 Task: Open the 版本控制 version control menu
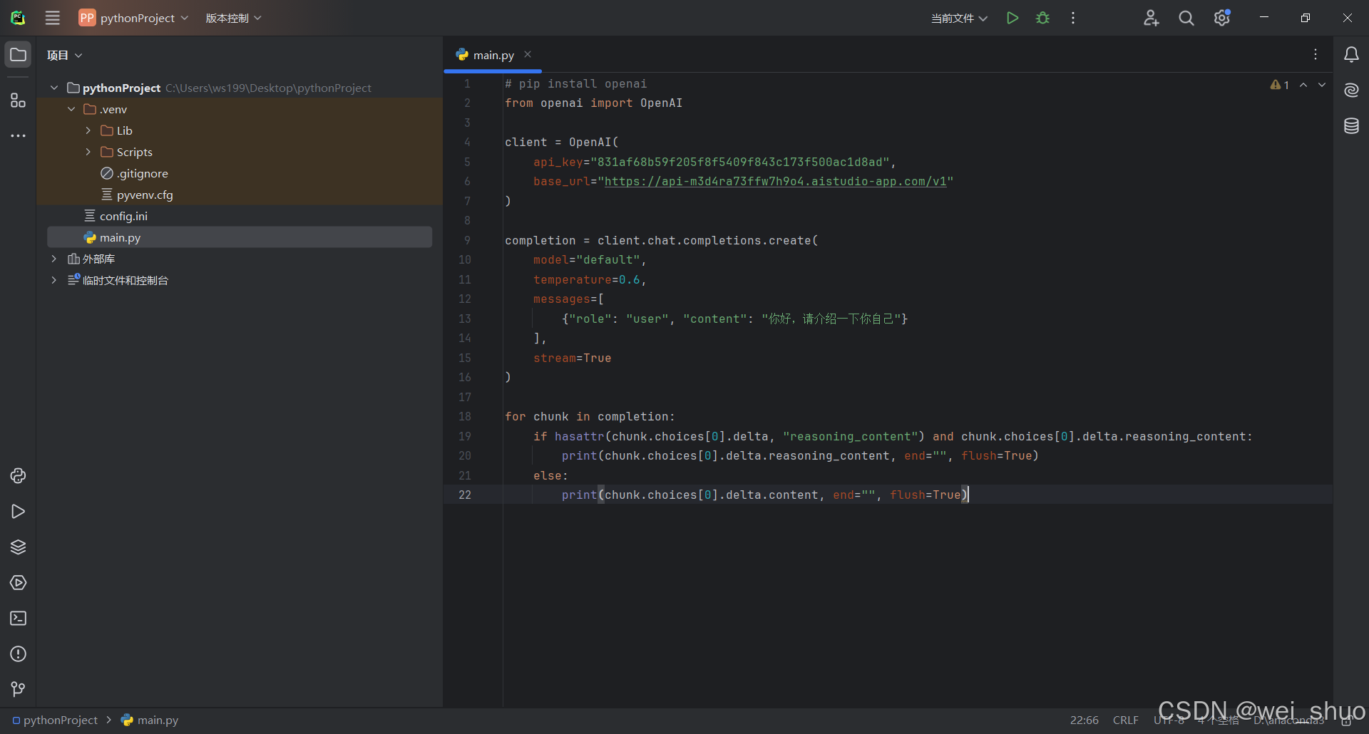[x=233, y=18]
